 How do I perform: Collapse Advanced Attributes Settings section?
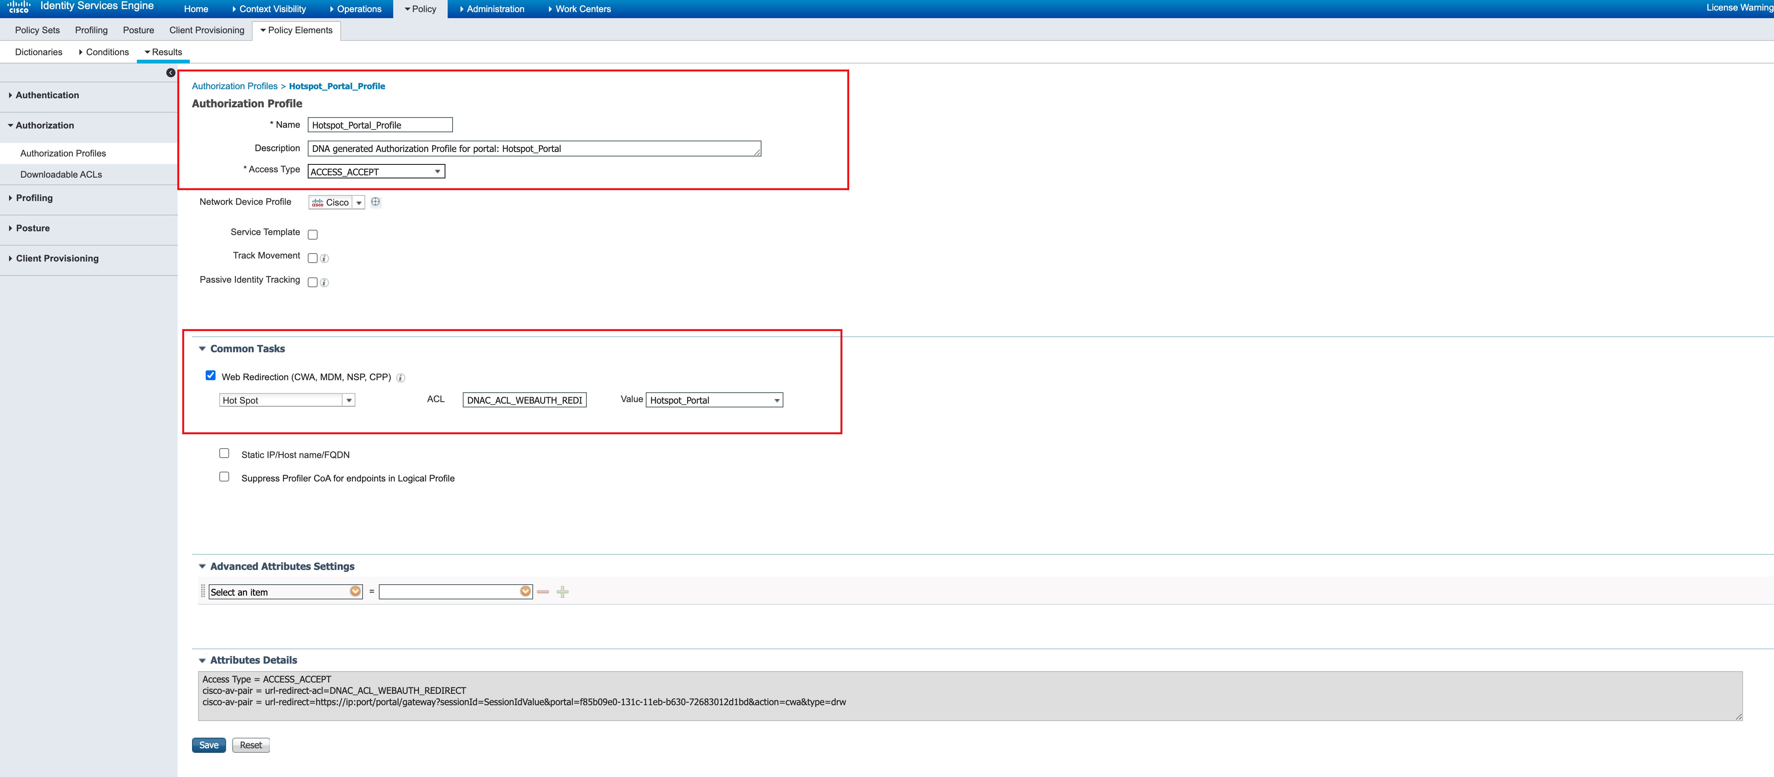tap(203, 566)
